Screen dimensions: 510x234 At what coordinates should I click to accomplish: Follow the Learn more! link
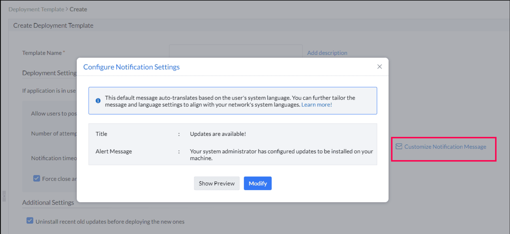[316, 105]
